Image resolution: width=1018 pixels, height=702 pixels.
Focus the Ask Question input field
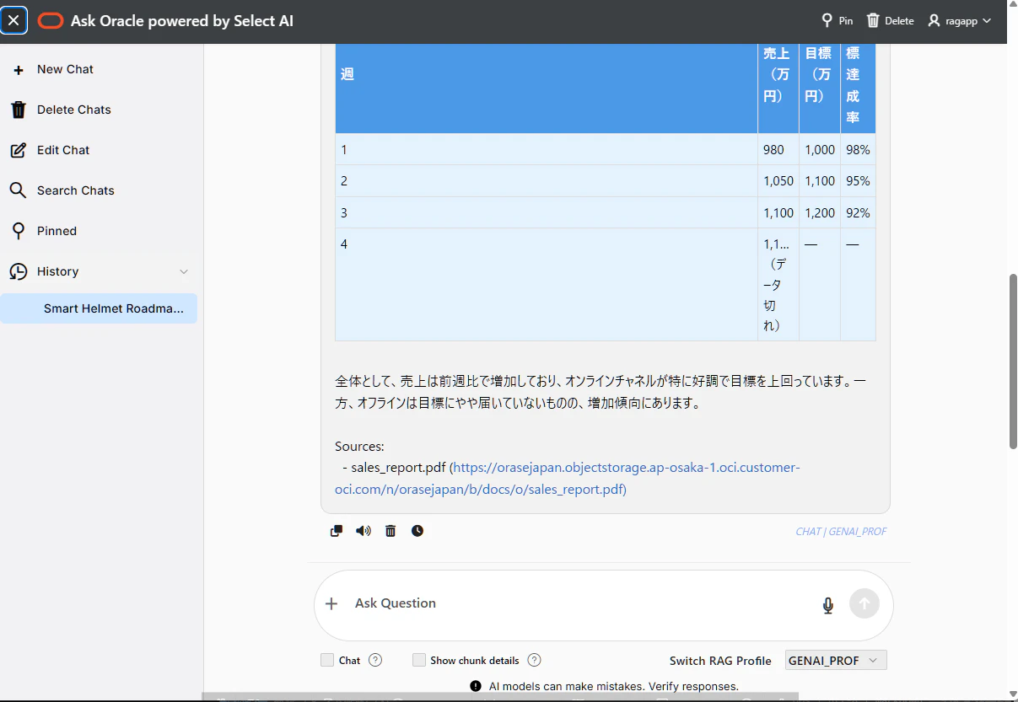[582, 603]
